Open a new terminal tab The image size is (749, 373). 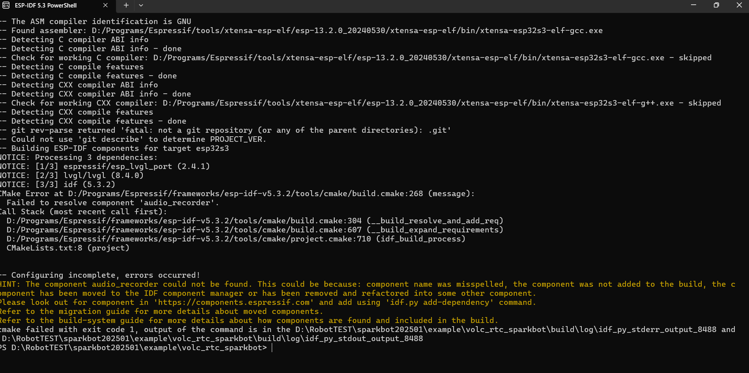click(126, 5)
